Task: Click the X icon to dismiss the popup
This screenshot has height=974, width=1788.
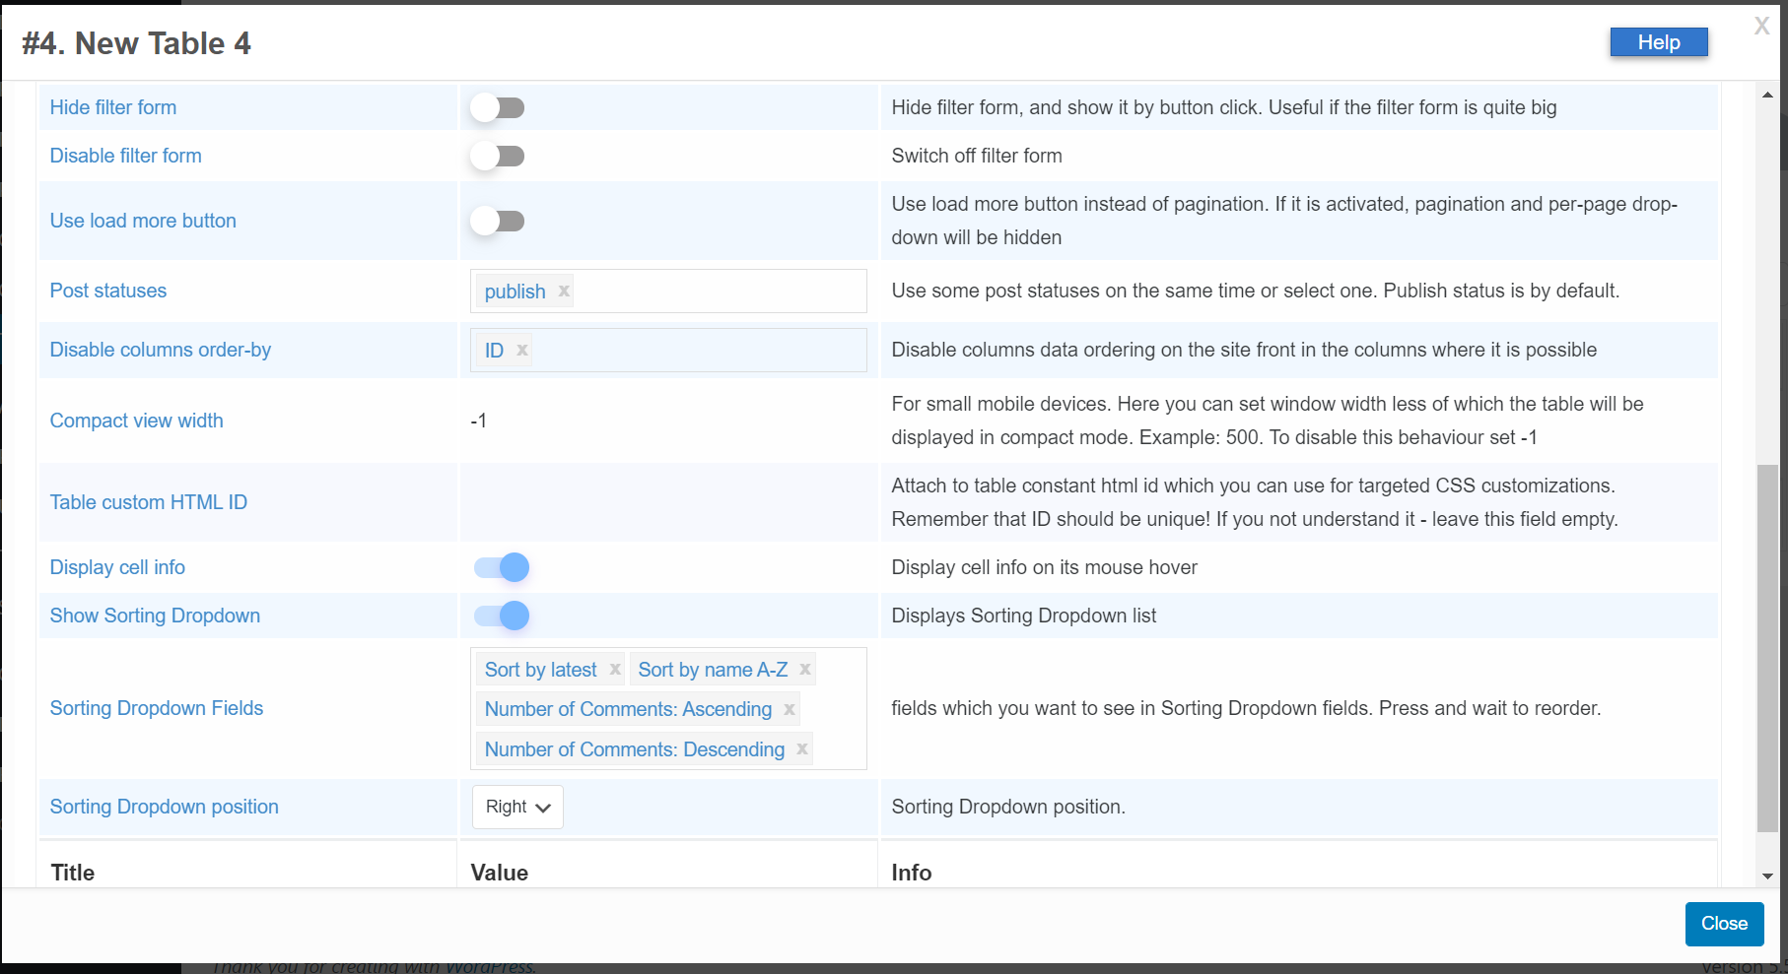Action: click(1761, 27)
